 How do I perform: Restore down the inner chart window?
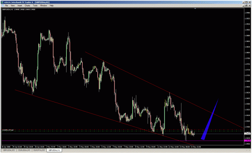[246, 6]
